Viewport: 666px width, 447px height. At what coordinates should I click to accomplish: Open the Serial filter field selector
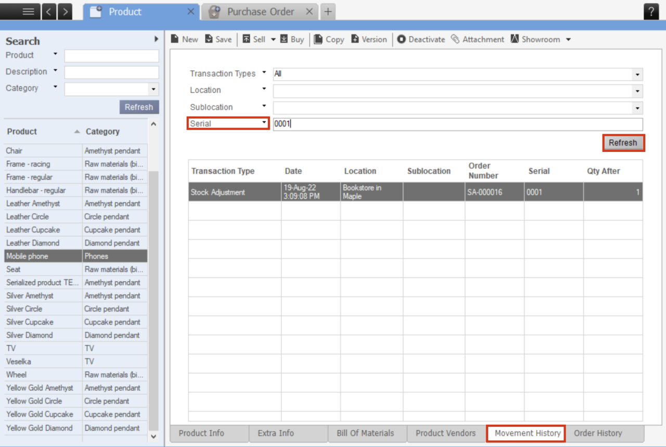tap(264, 123)
